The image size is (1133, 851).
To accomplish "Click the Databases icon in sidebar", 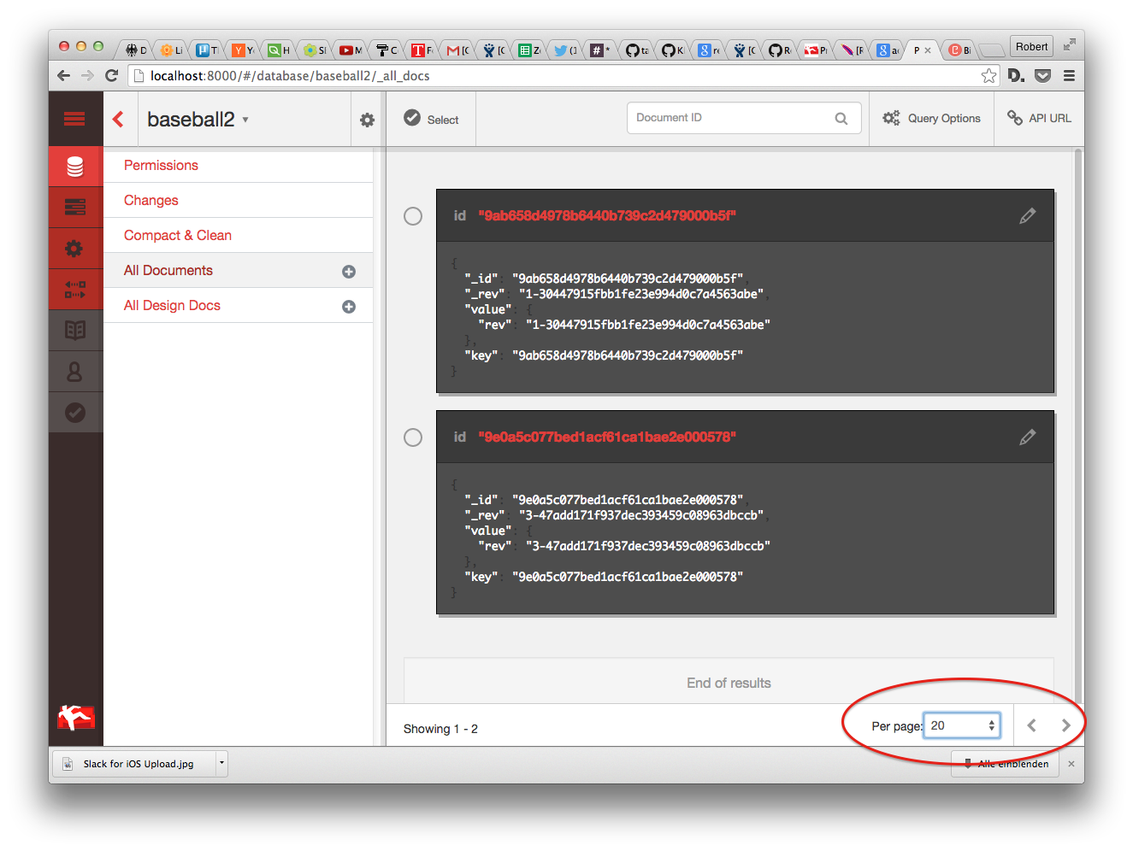I will (75, 167).
